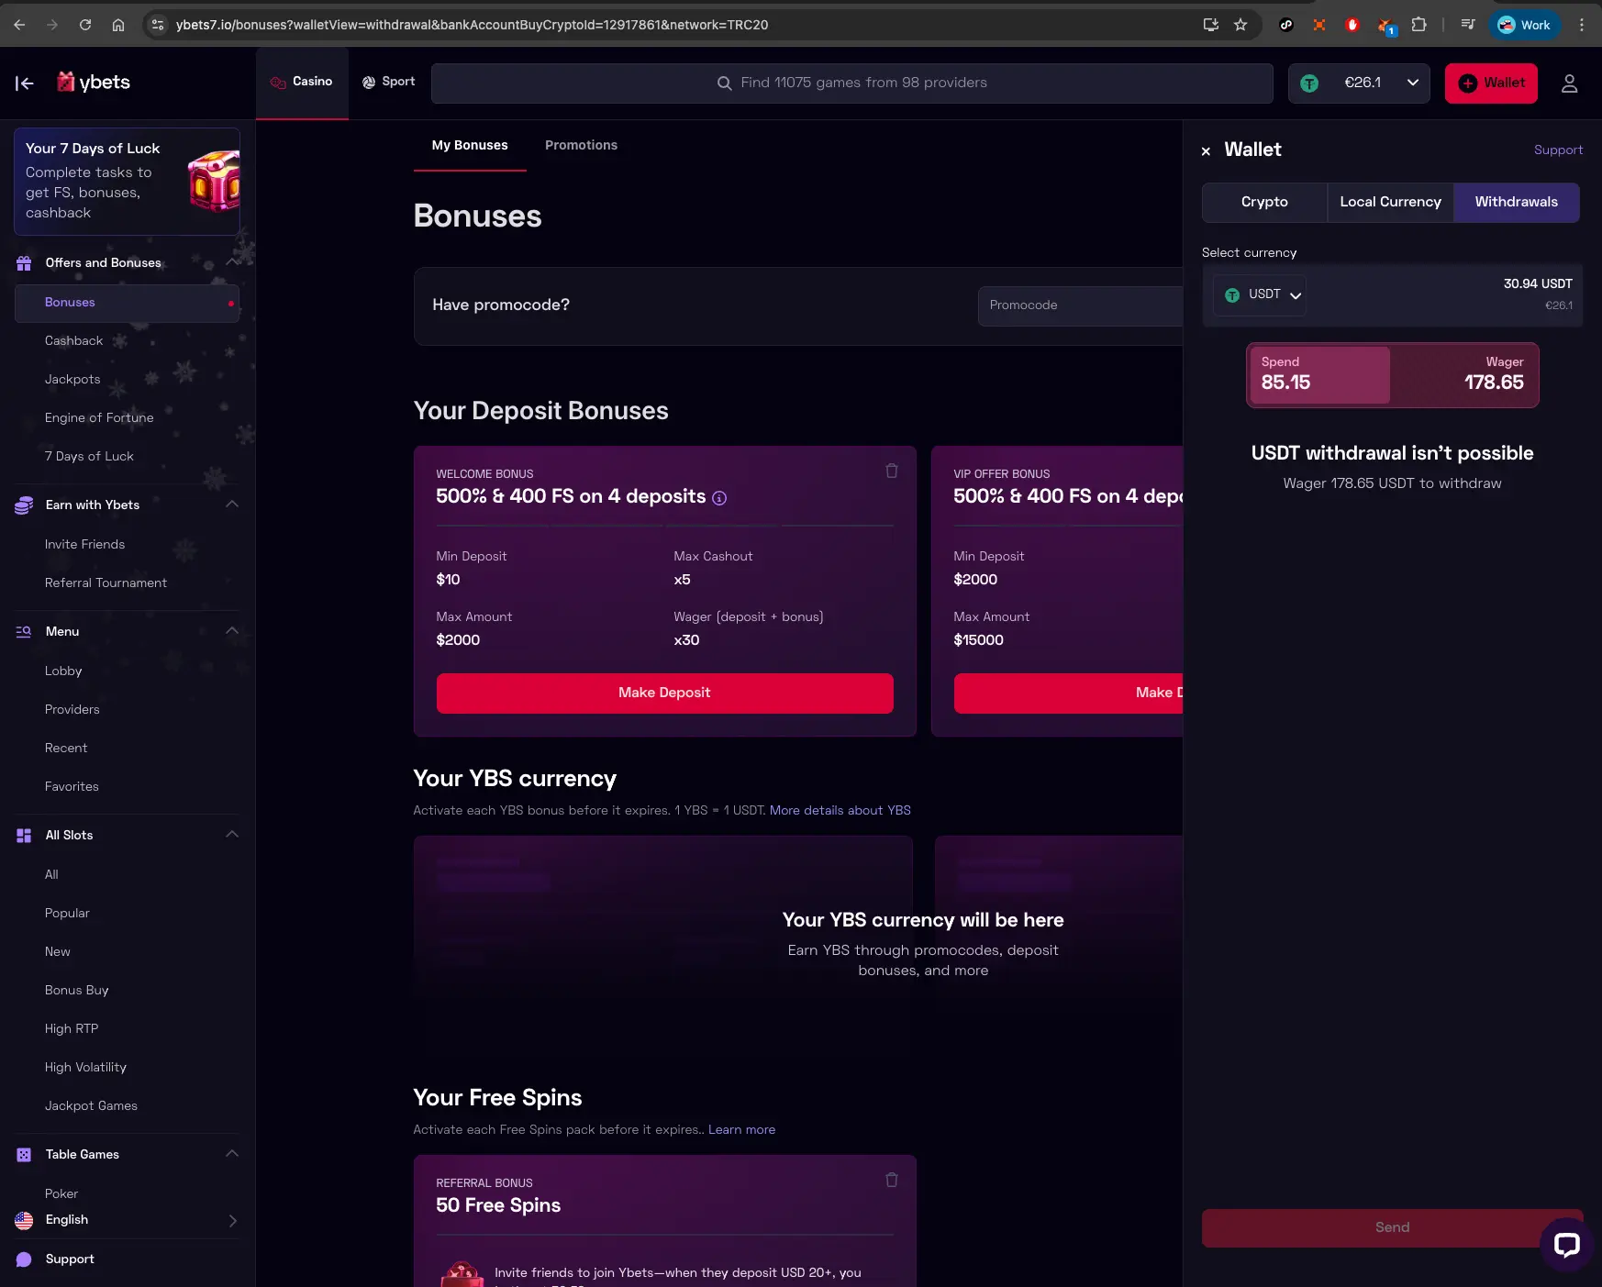This screenshot has width=1602, height=1287.
Task: Open Engine of Fortune in sidebar
Action: tap(99, 418)
